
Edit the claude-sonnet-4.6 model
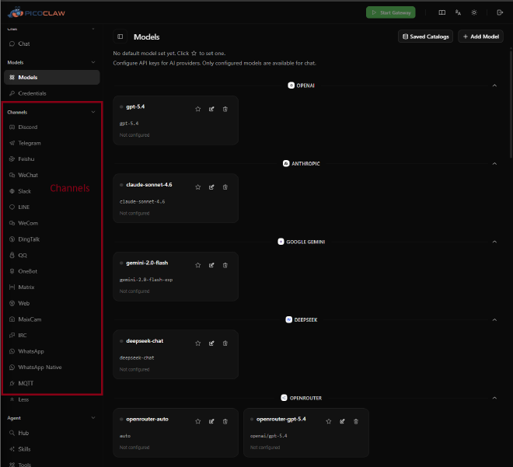click(x=211, y=187)
